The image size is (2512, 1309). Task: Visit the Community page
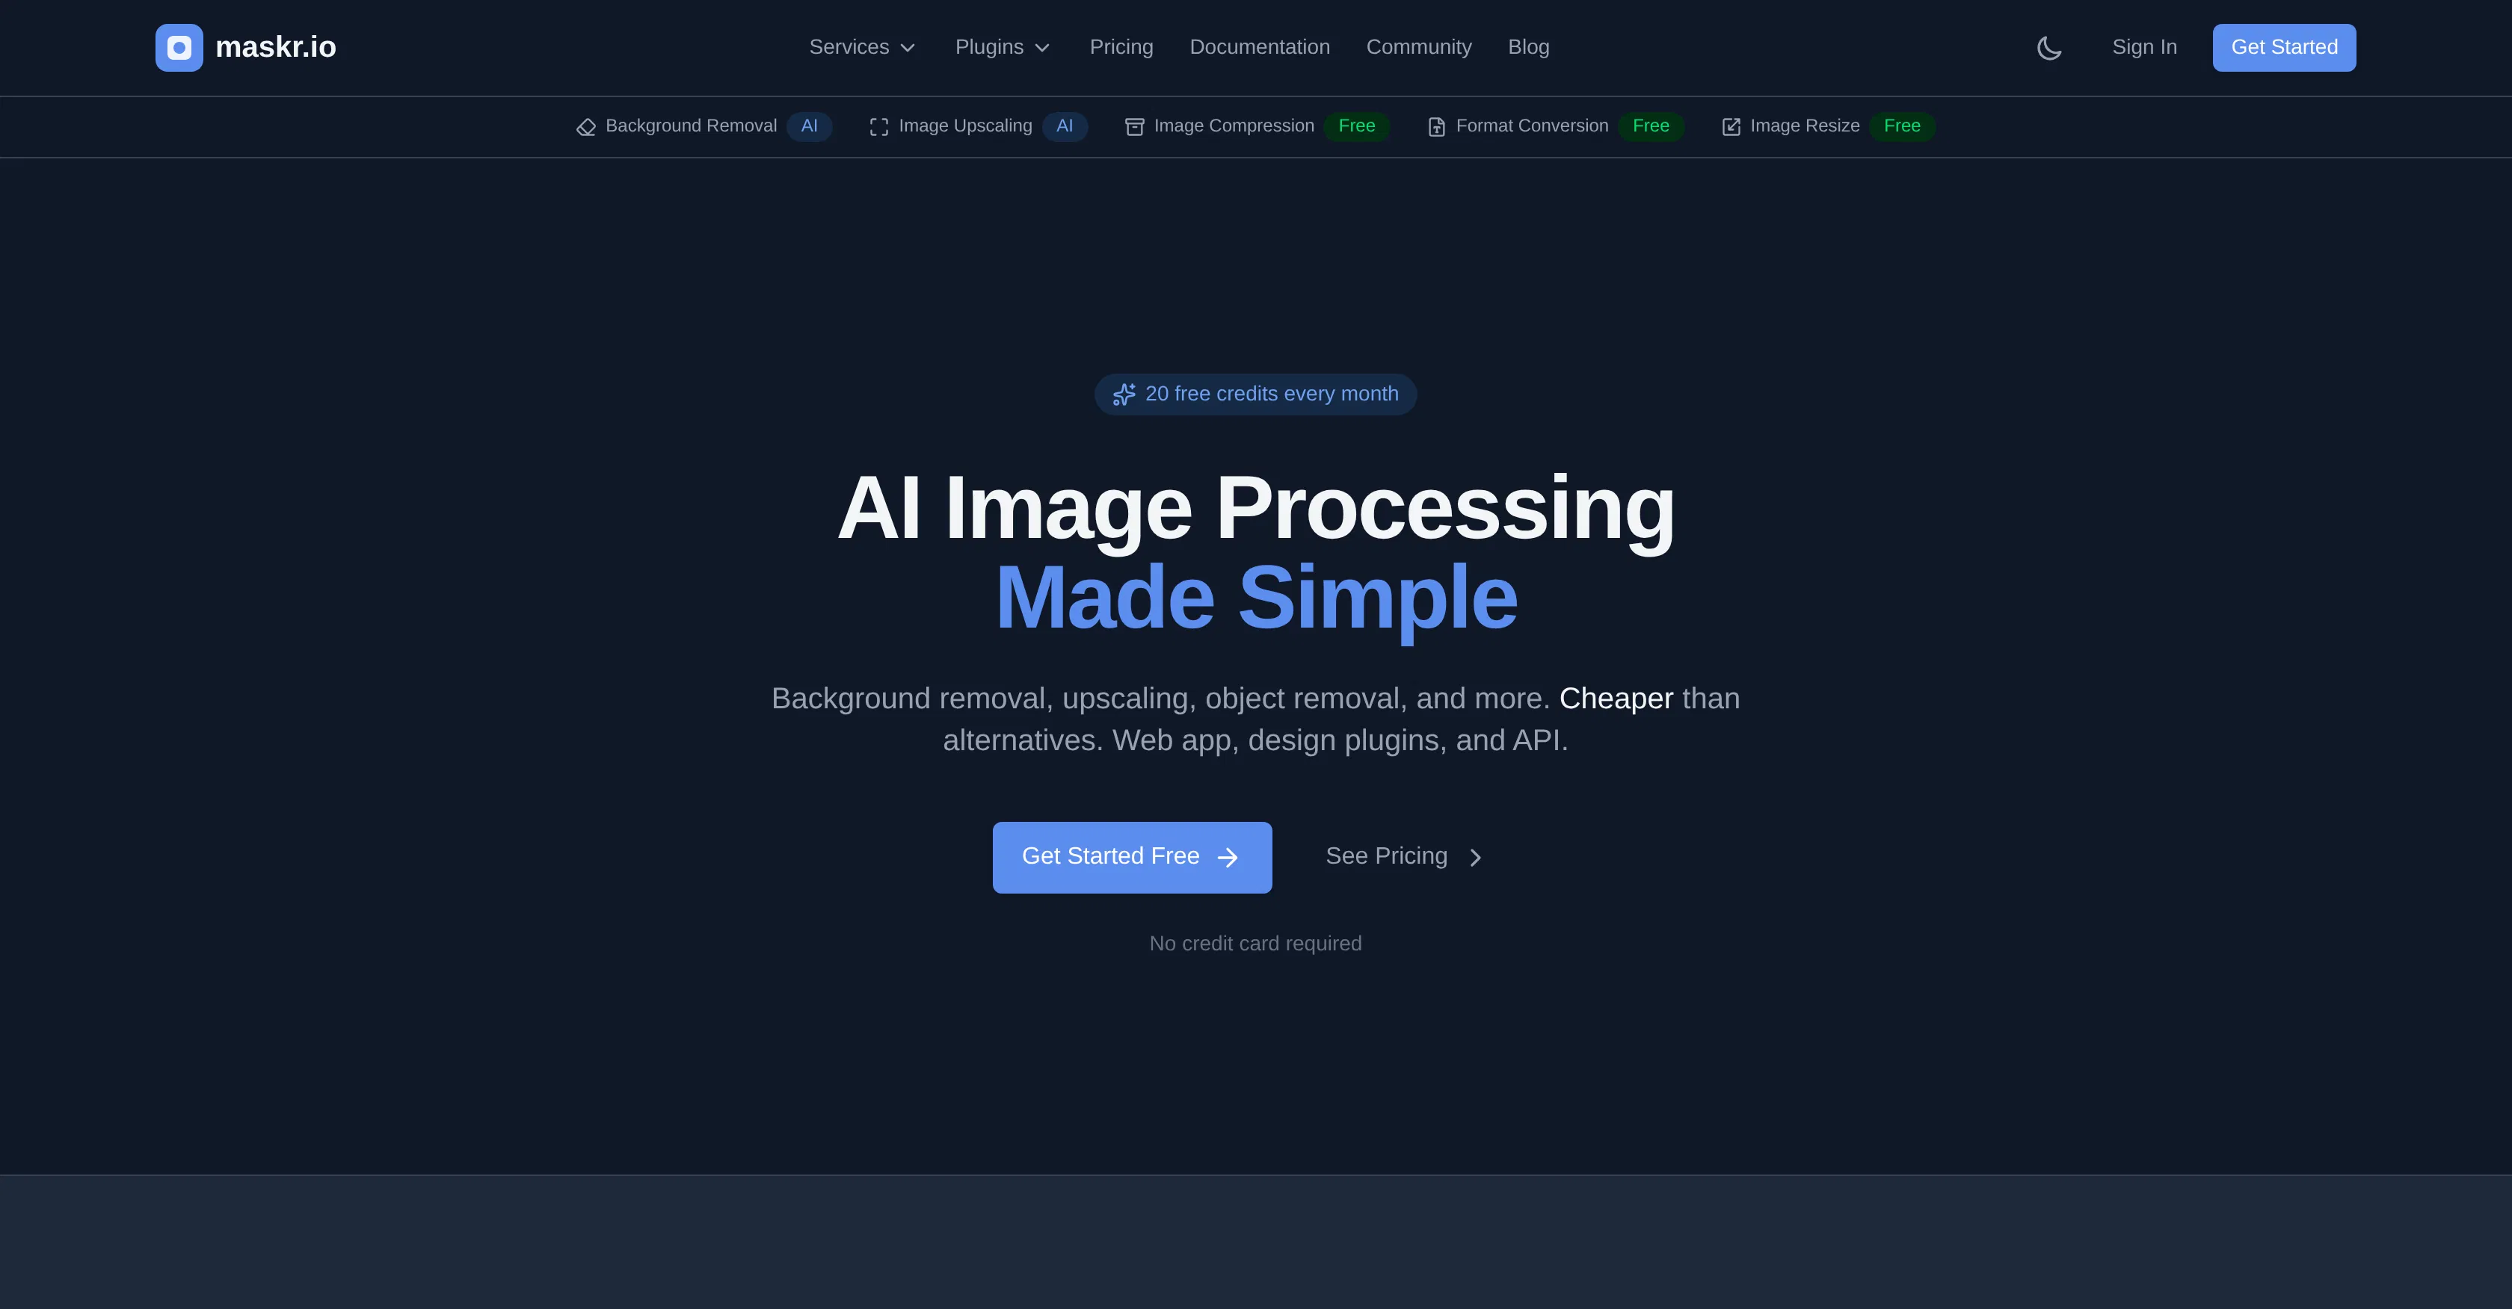click(x=1419, y=47)
